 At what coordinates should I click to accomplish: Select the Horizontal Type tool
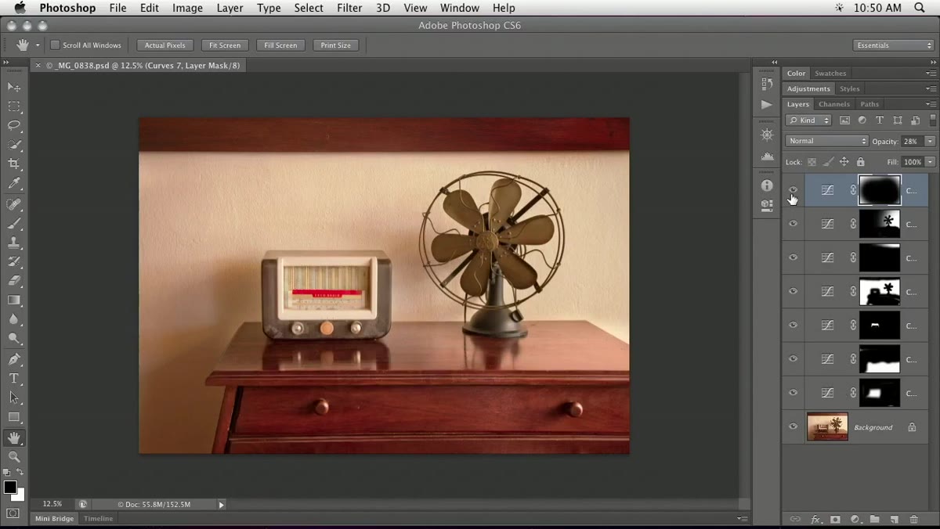[14, 379]
